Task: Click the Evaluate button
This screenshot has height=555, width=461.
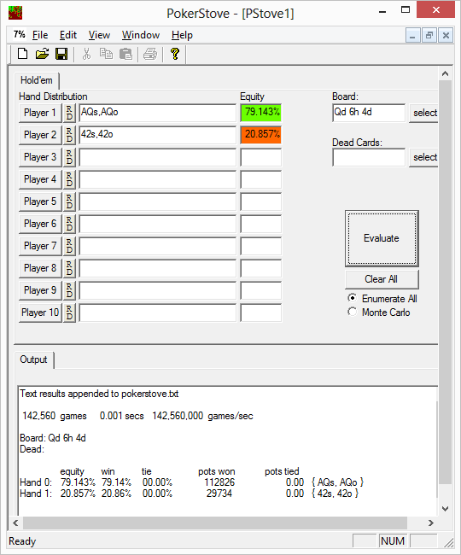Action: (x=382, y=238)
